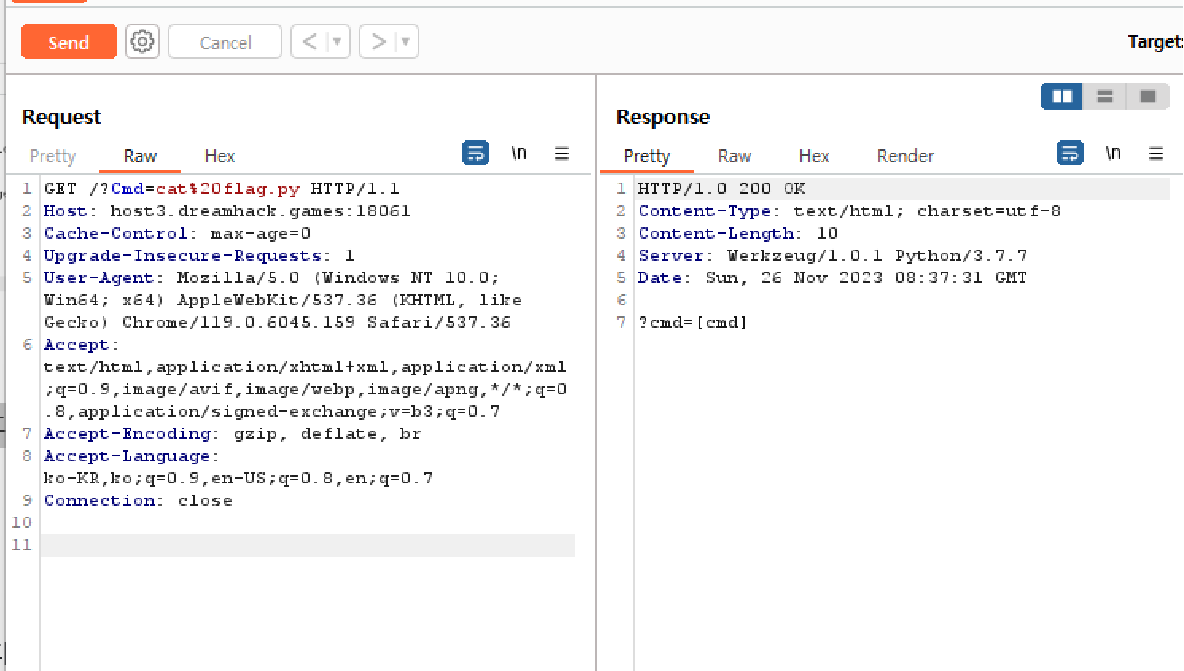Click the Cache-Control header line
Screen dimensions: 1184x671
tap(177, 233)
